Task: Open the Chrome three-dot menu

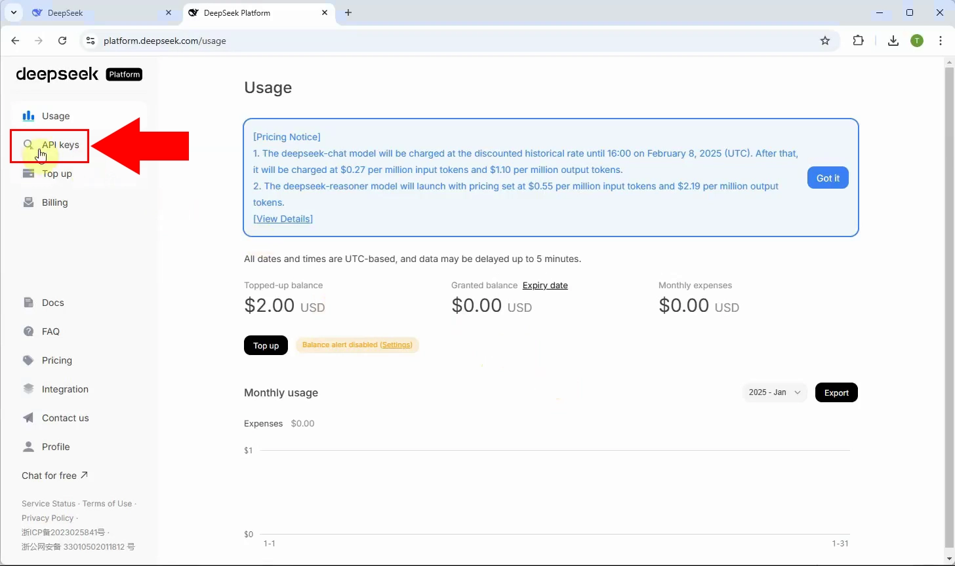Action: [941, 41]
